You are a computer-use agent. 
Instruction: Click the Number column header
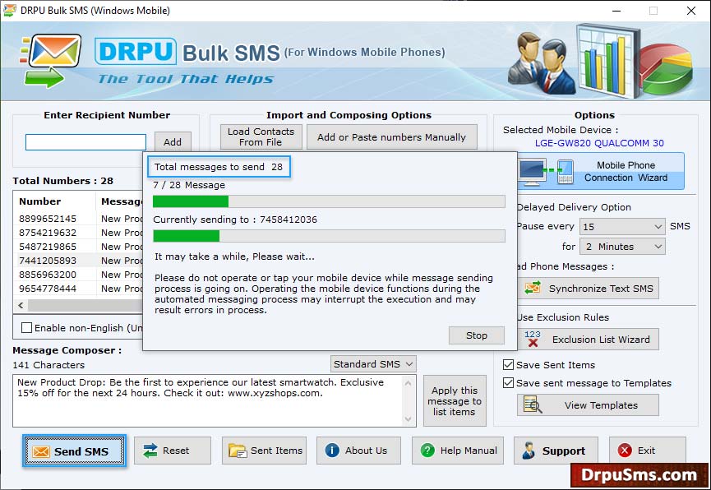coord(54,201)
